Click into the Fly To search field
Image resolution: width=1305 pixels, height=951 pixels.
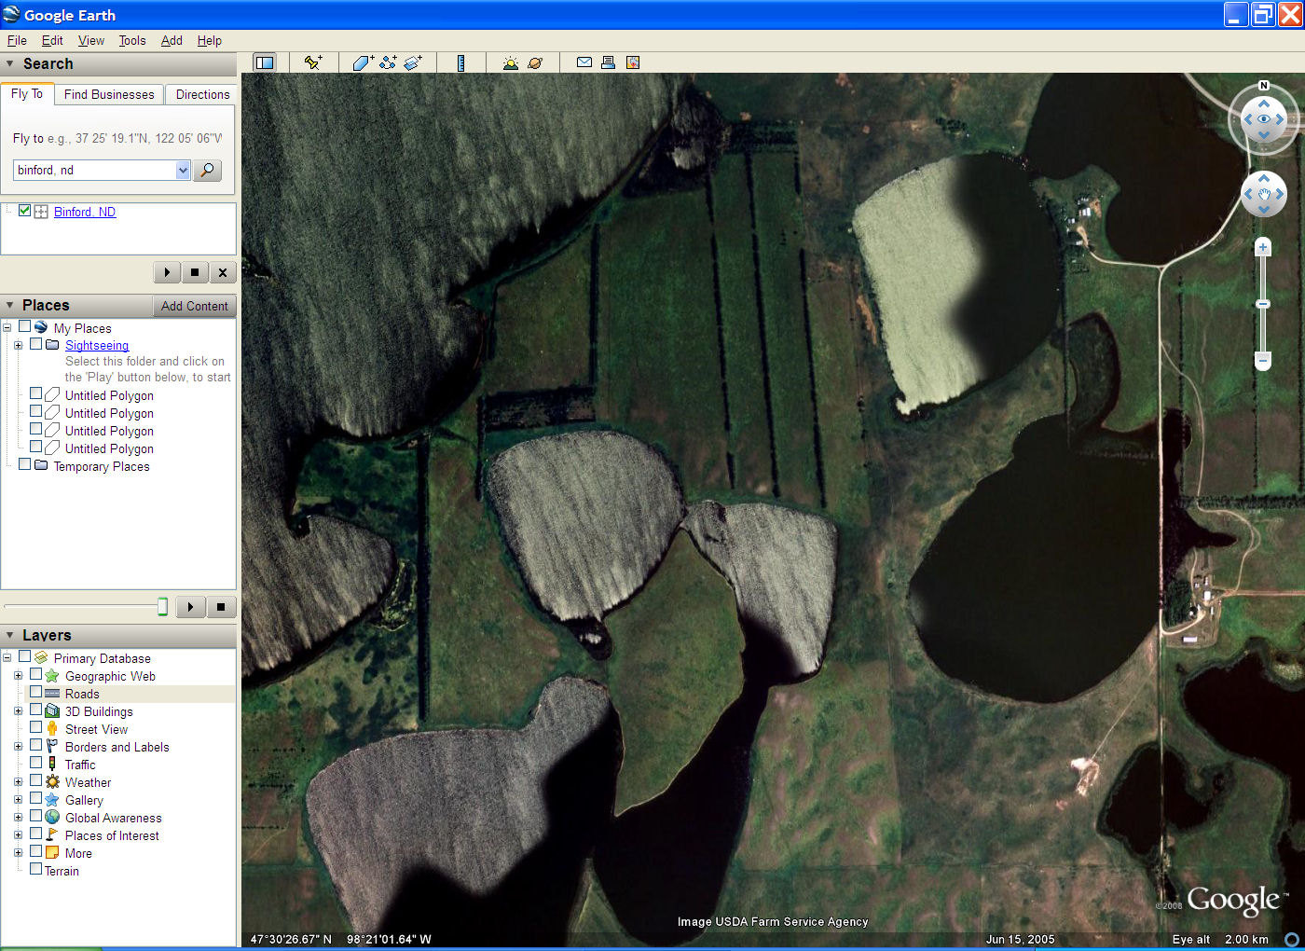click(x=94, y=170)
